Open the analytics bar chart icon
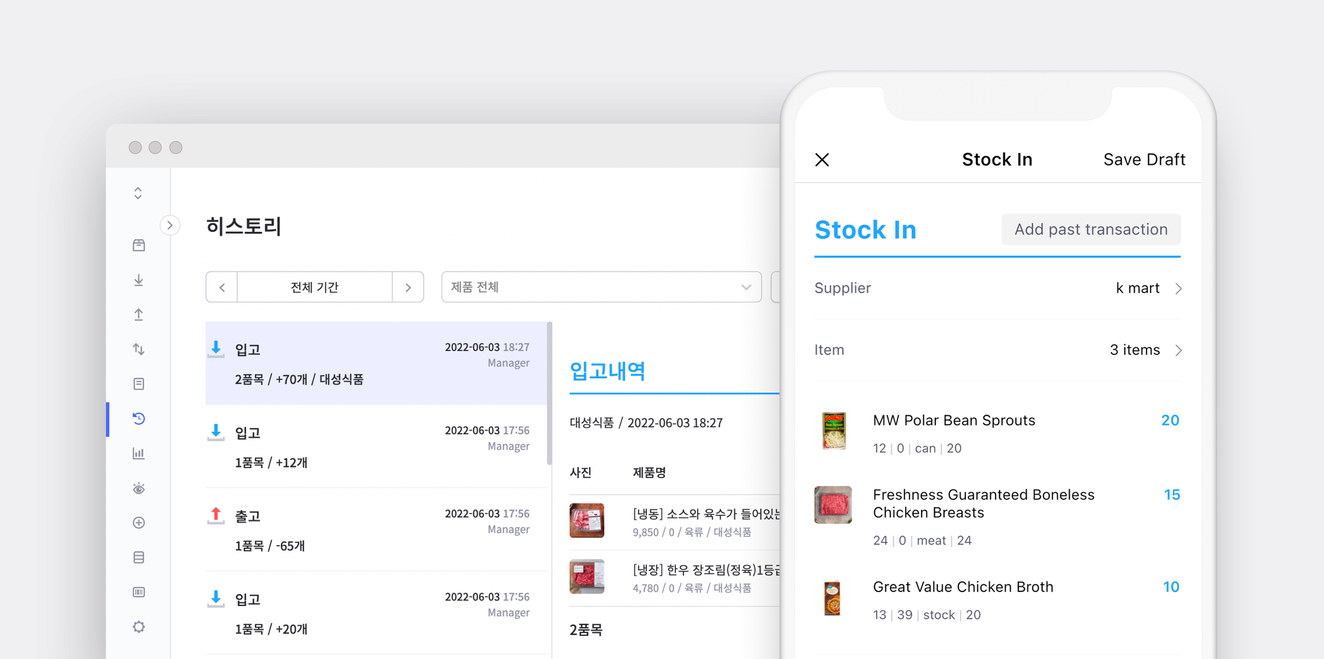Screen dimensions: 1324x659 click(x=138, y=453)
